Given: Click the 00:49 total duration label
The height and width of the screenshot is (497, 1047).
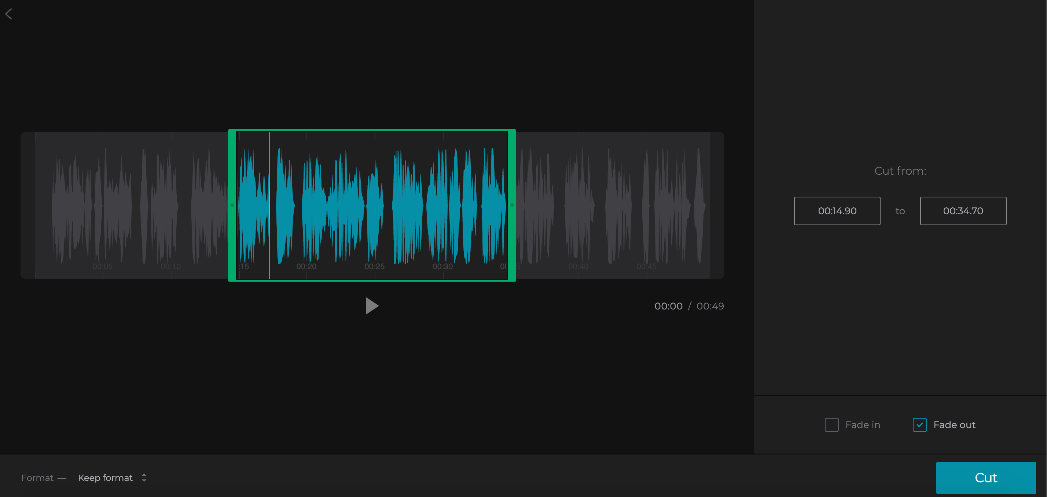Looking at the screenshot, I should [710, 306].
